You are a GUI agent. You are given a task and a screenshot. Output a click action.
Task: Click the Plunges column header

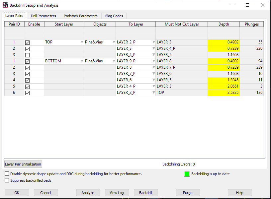point(252,24)
